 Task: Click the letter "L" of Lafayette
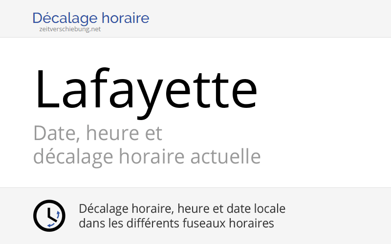click(x=46, y=89)
